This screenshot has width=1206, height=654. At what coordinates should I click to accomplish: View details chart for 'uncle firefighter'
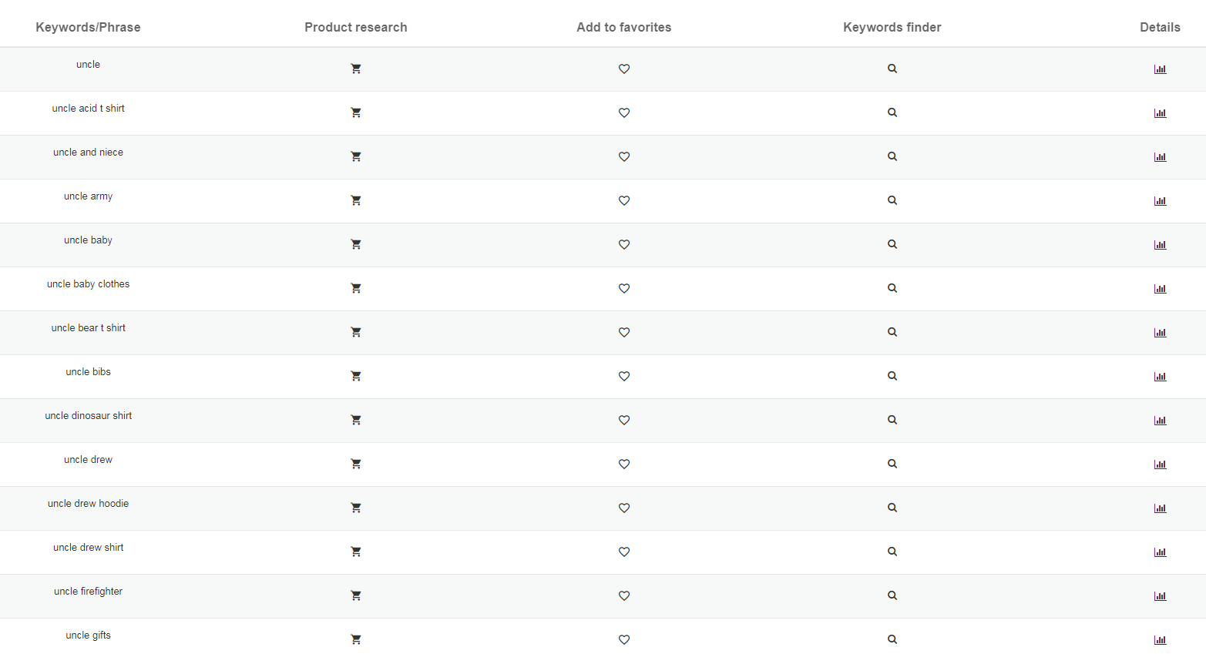(x=1160, y=595)
